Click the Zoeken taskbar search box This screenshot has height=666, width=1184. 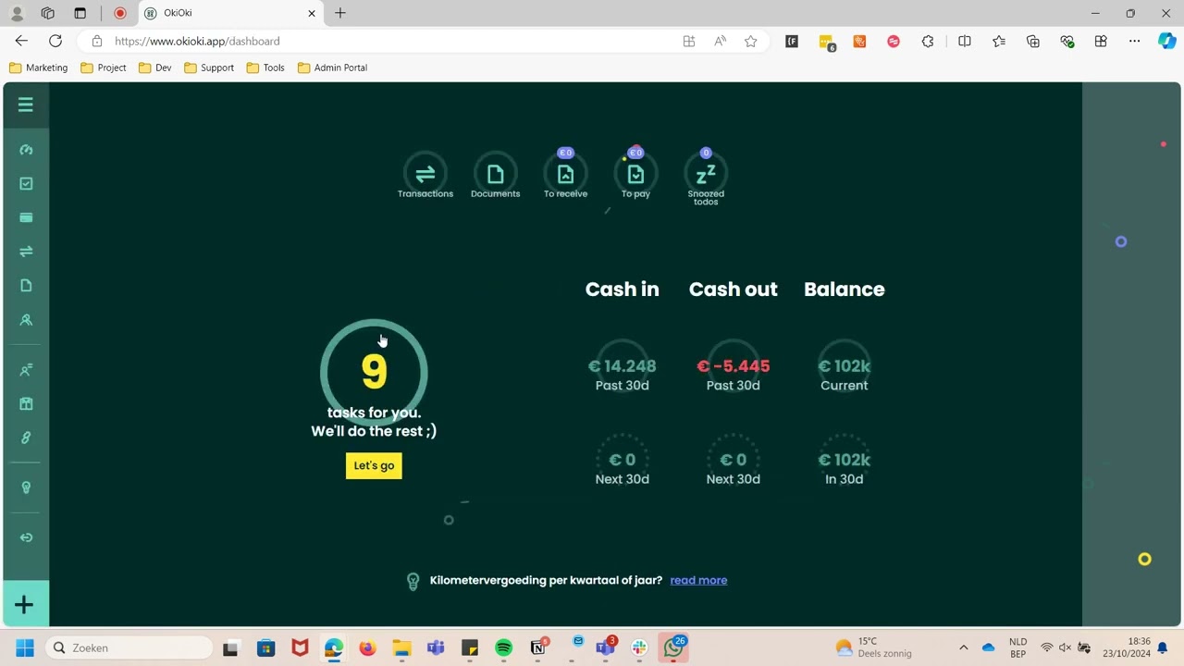click(x=129, y=647)
